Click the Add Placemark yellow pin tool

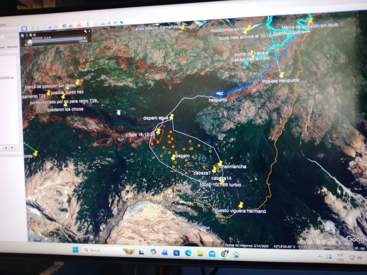pos(33,28)
